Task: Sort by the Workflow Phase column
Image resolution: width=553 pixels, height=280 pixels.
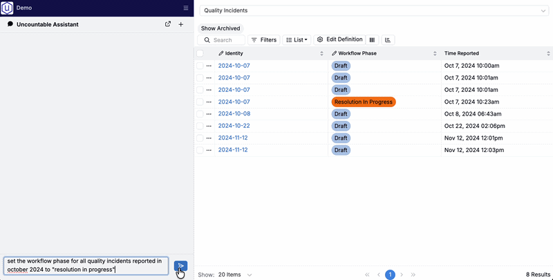Action: pyautogui.click(x=435, y=53)
